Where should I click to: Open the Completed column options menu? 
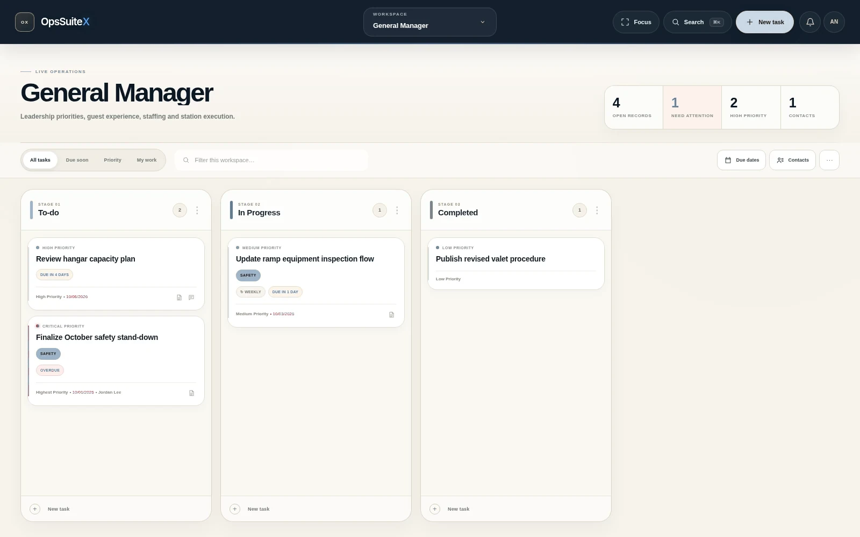tap(597, 211)
